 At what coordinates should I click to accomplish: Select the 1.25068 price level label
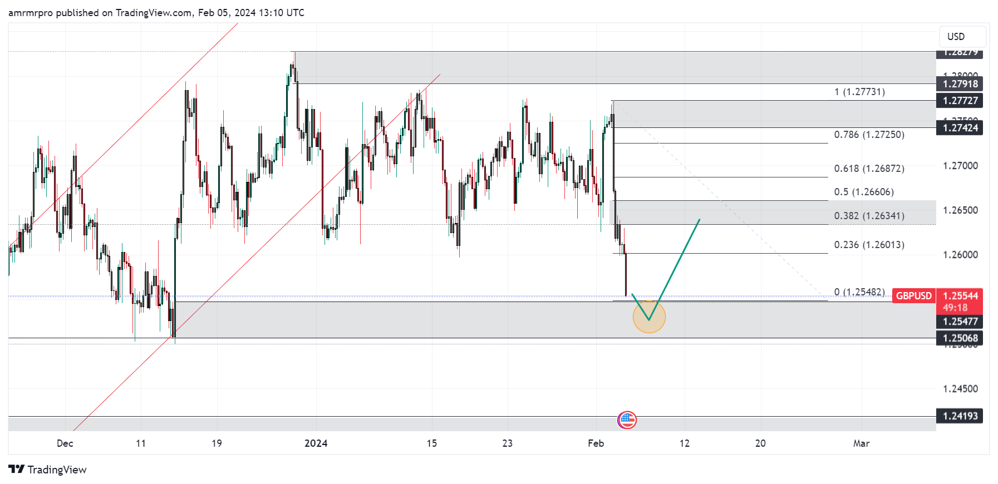(x=960, y=338)
